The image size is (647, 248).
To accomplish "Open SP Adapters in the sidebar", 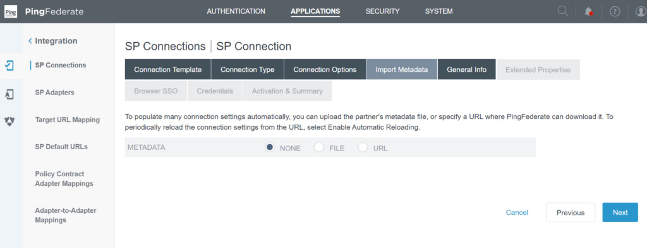I will [x=55, y=93].
